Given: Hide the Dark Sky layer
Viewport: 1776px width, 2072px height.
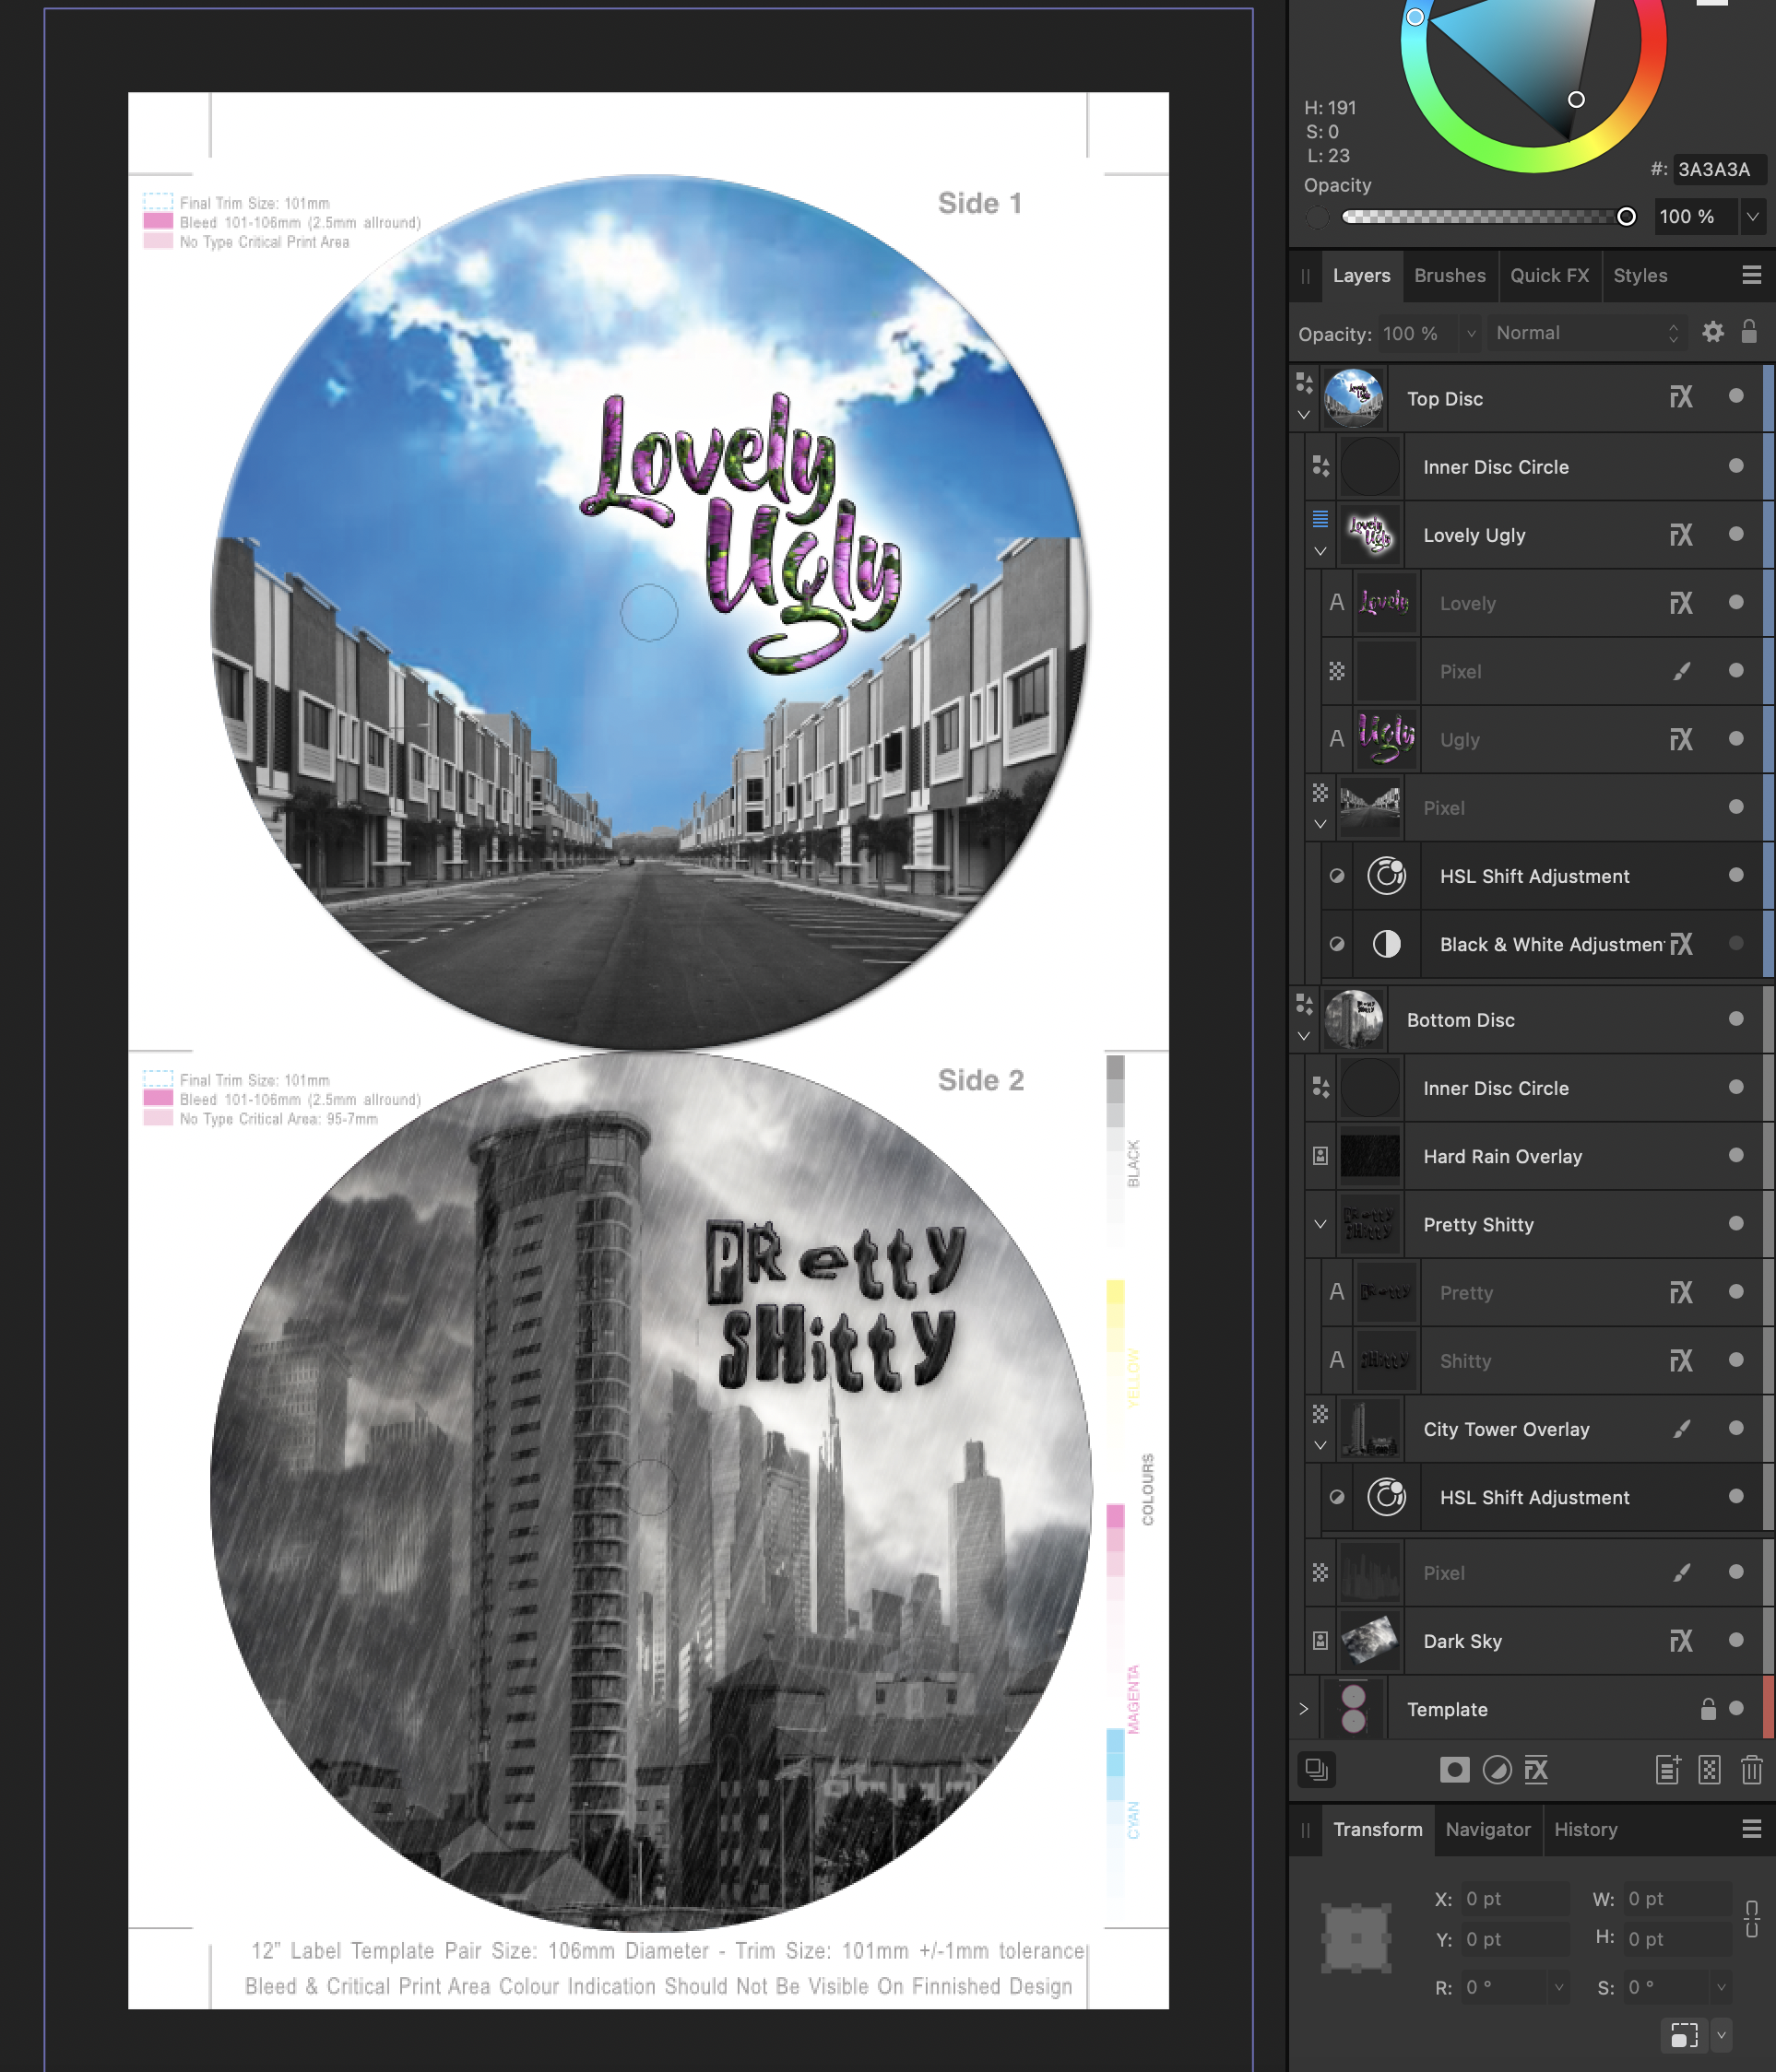Looking at the screenshot, I should (x=1736, y=1640).
